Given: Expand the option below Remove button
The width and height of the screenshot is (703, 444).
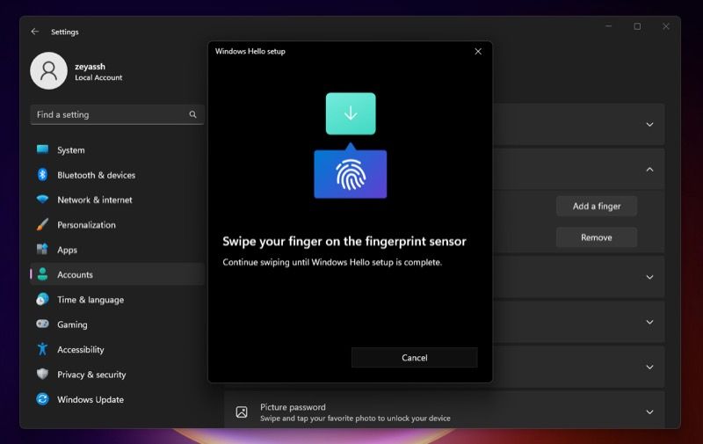Looking at the screenshot, I should (649, 277).
